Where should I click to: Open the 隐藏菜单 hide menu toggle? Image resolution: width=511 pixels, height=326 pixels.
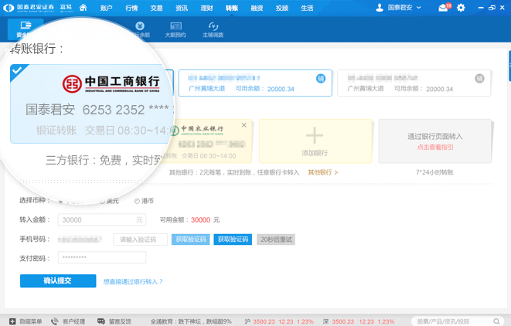point(12,321)
